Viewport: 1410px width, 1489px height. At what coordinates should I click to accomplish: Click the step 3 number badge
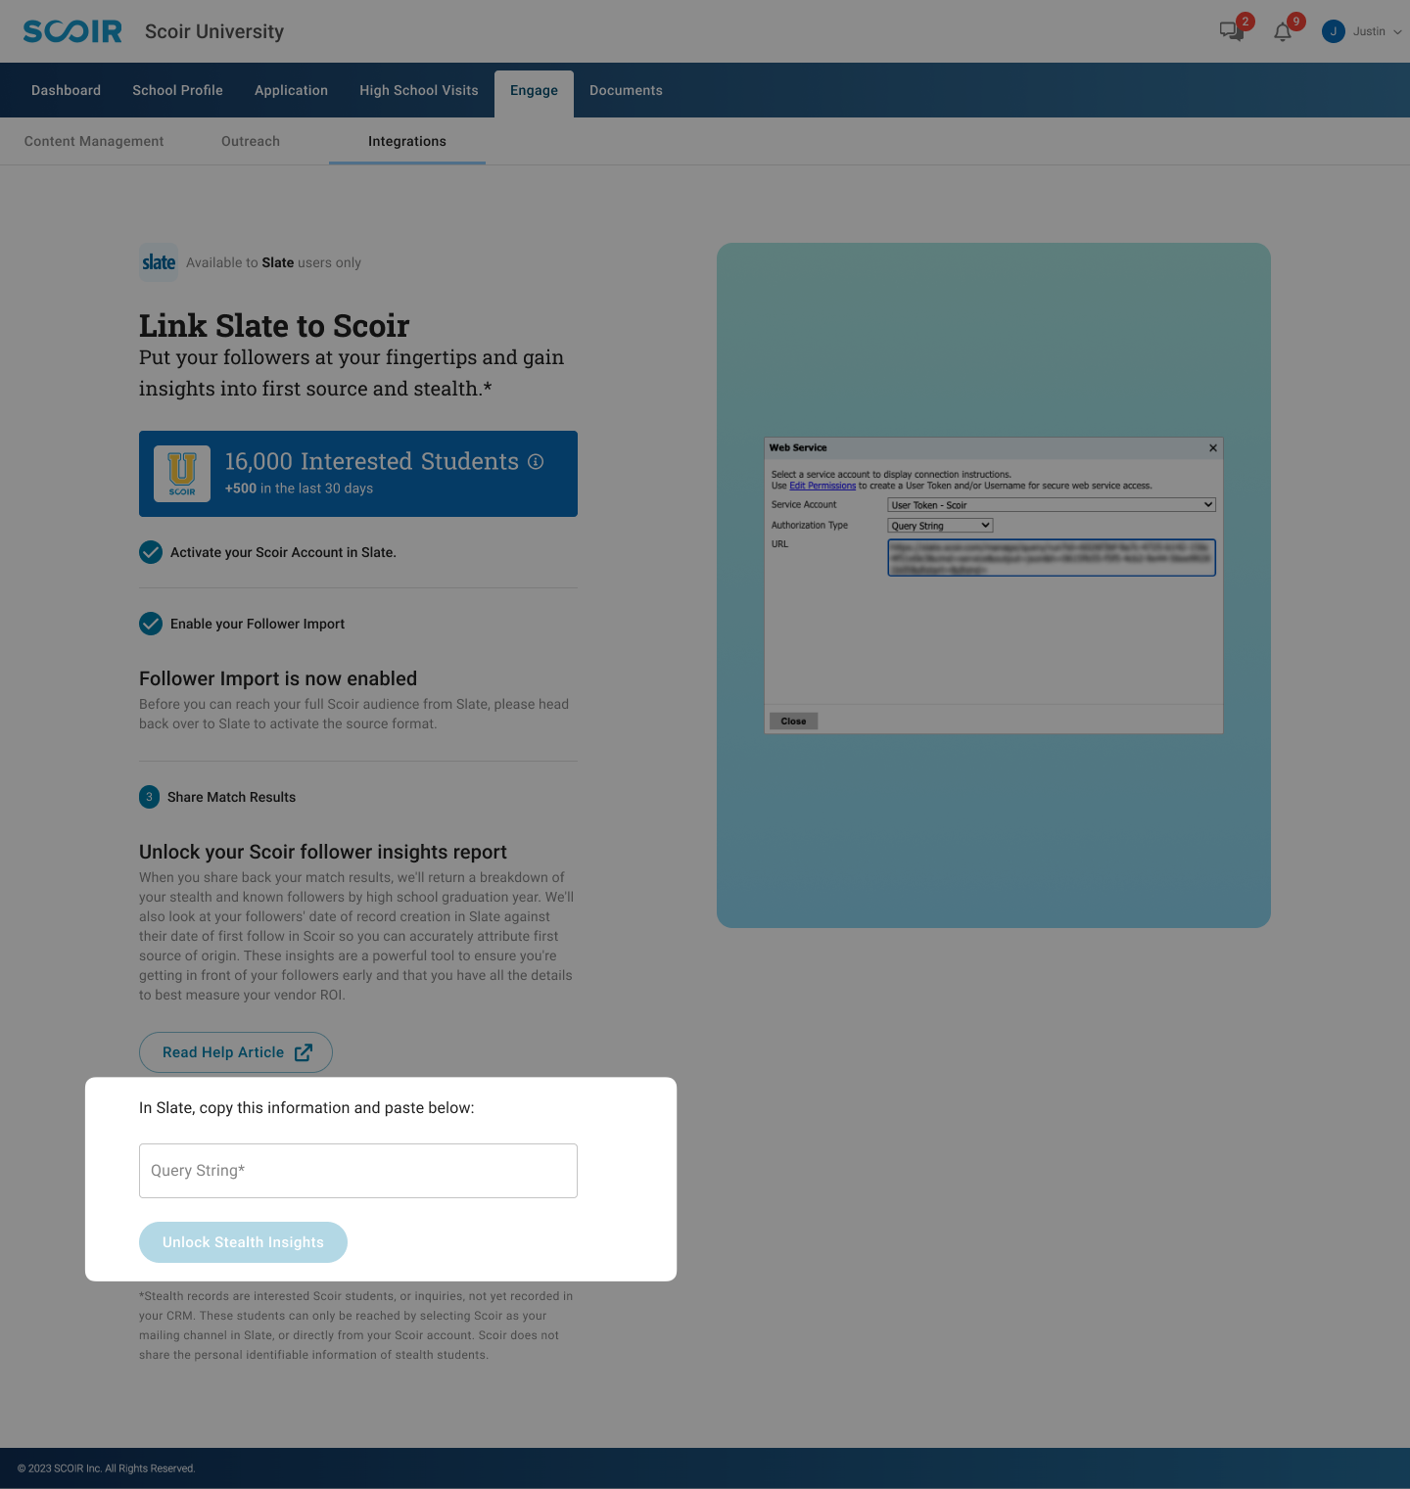click(149, 797)
